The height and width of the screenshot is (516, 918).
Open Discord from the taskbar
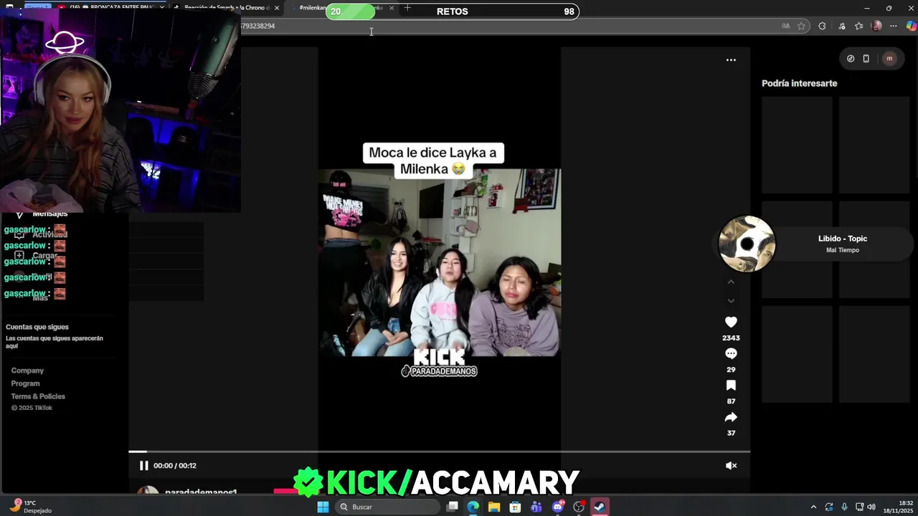pyautogui.click(x=557, y=507)
